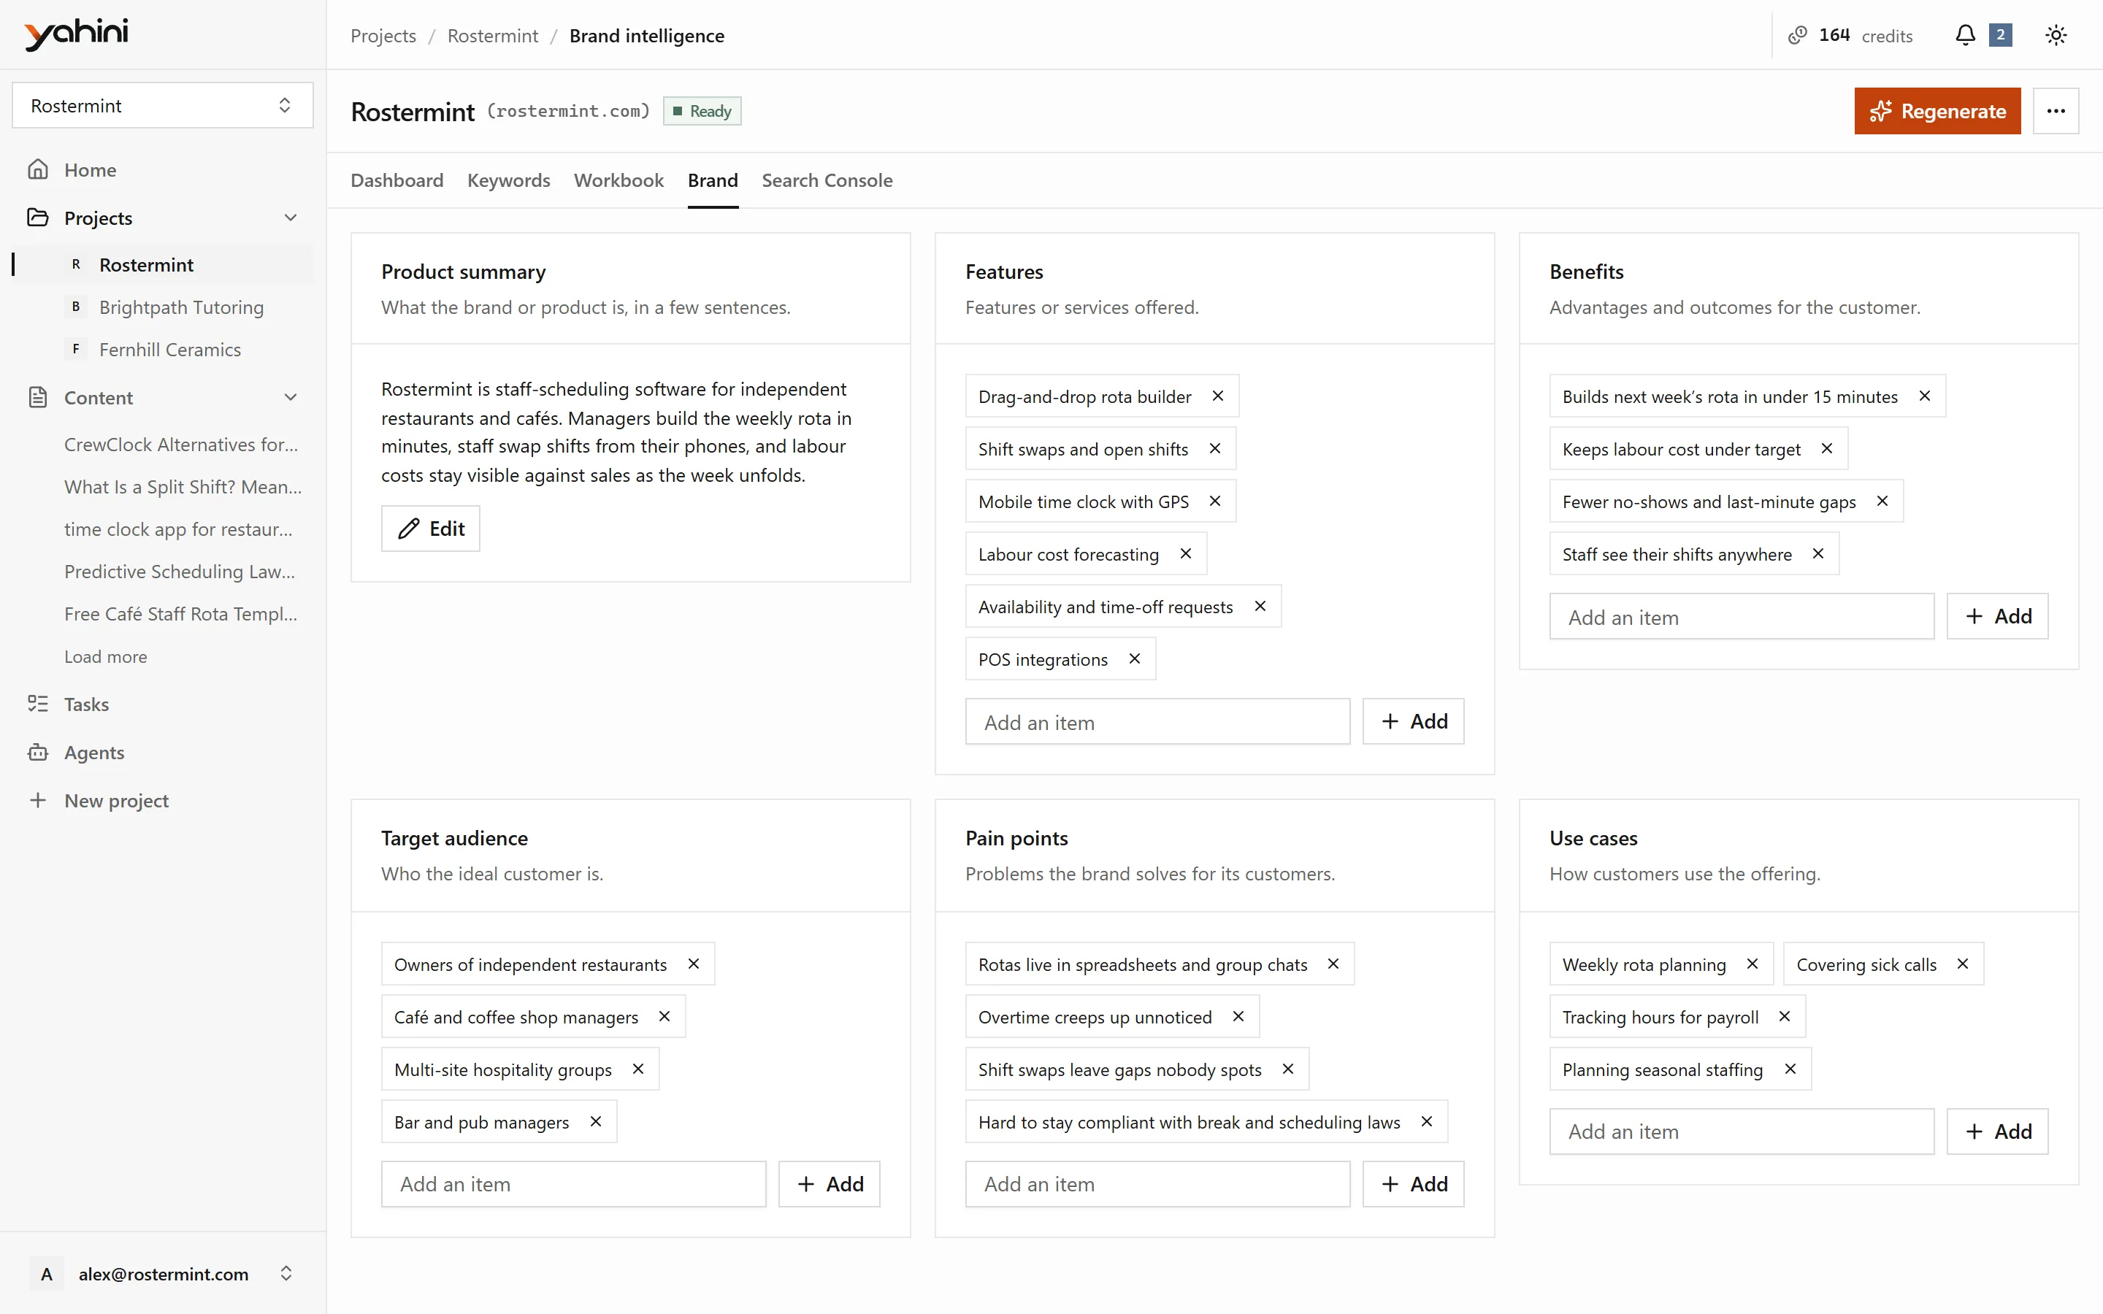Click the Regenerate button

pos(1937,110)
